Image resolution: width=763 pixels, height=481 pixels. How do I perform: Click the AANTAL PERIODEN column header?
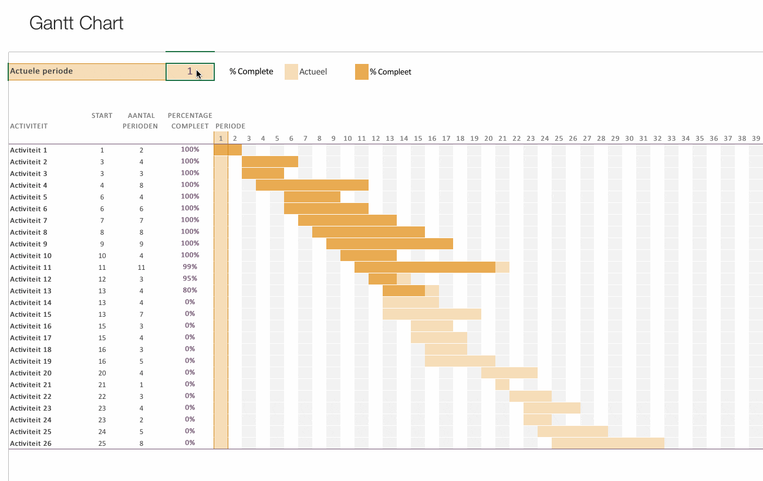point(141,121)
